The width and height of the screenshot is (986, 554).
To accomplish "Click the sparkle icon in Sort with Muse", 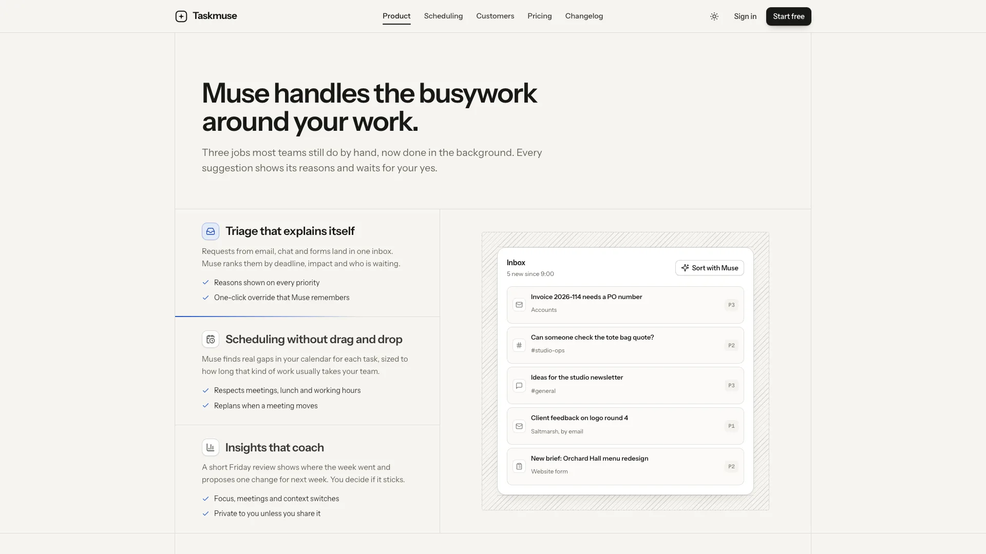I will coord(685,268).
